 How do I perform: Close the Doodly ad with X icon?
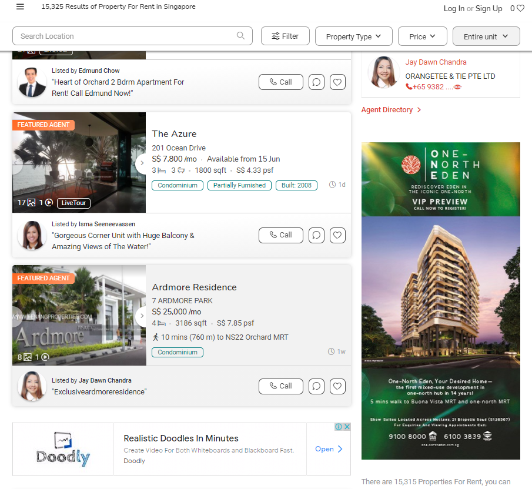pos(347,427)
